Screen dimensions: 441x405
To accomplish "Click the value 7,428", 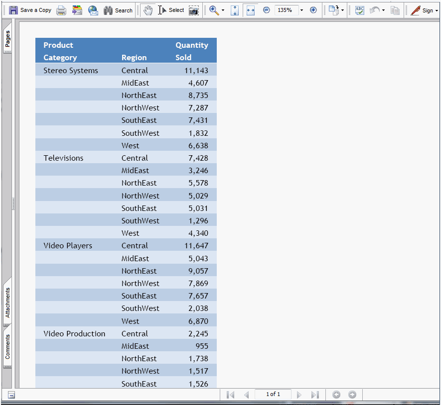I will (x=198, y=158).
